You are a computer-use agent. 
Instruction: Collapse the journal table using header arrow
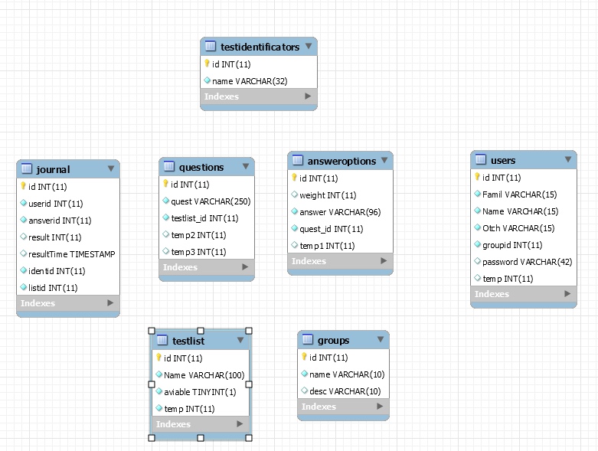click(x=111, y=169)
